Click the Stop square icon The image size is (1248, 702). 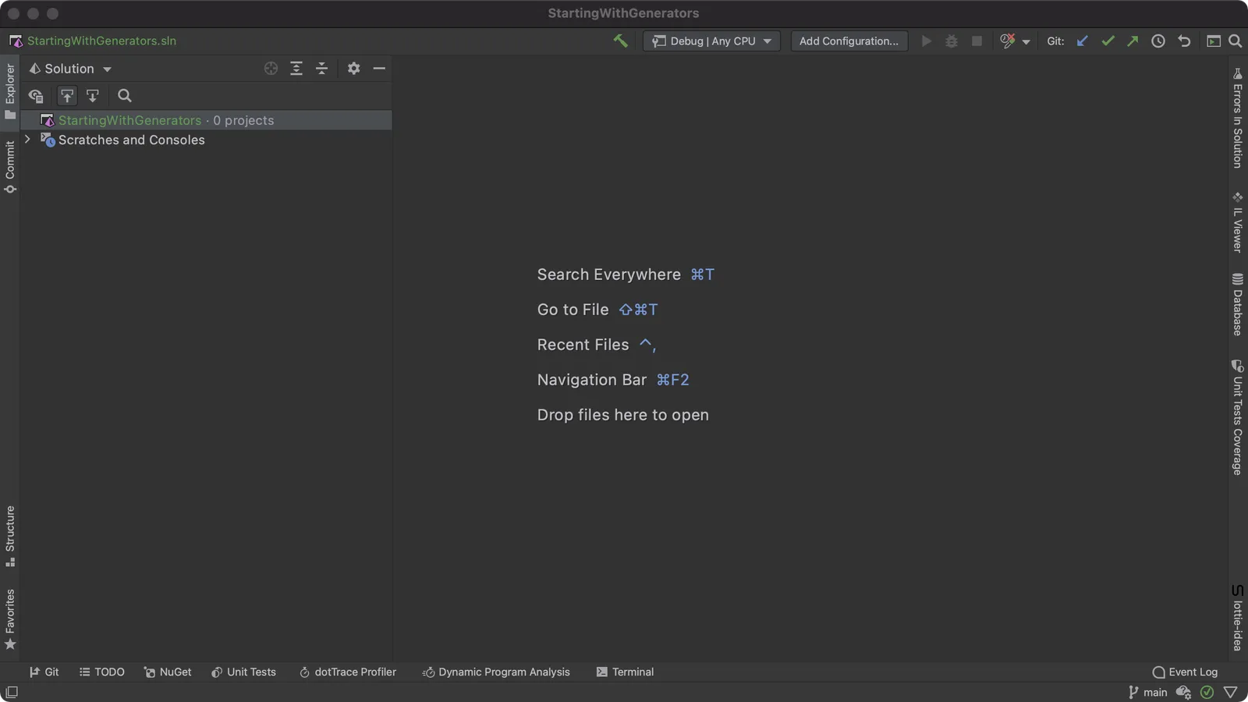point(977,41)
